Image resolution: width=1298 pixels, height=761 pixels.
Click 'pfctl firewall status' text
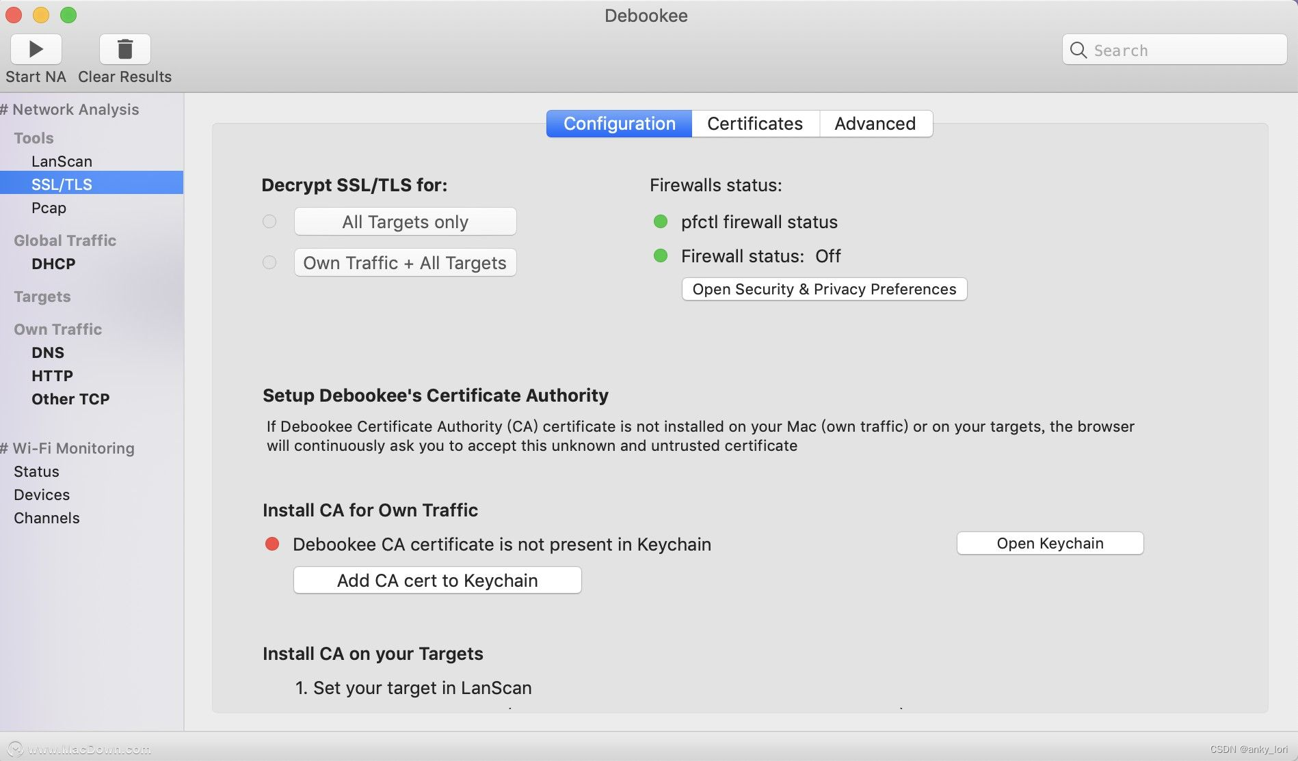tap(759, 222)
